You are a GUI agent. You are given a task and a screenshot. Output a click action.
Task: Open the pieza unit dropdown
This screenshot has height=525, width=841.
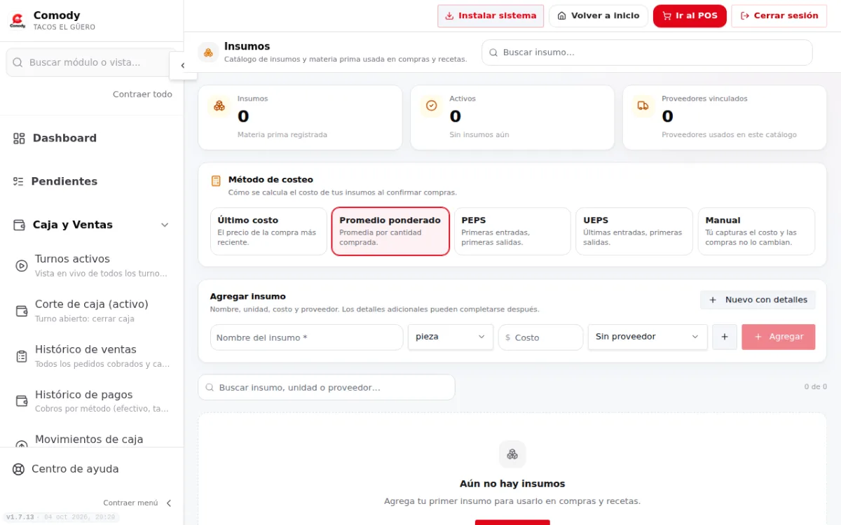pos(451,337)
